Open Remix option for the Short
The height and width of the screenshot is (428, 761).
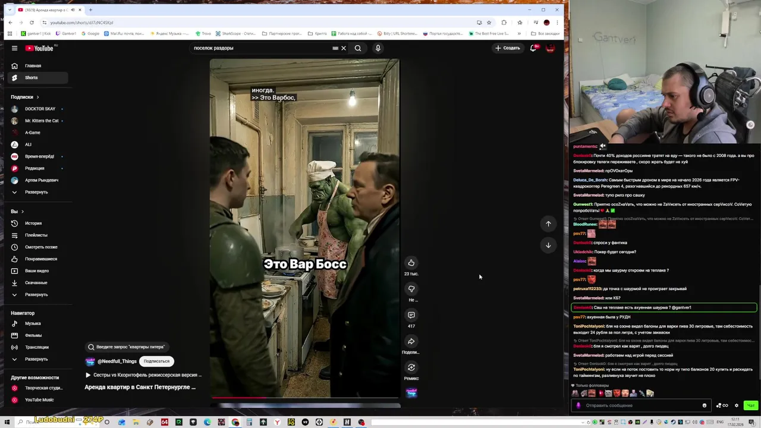click(411, 367)
